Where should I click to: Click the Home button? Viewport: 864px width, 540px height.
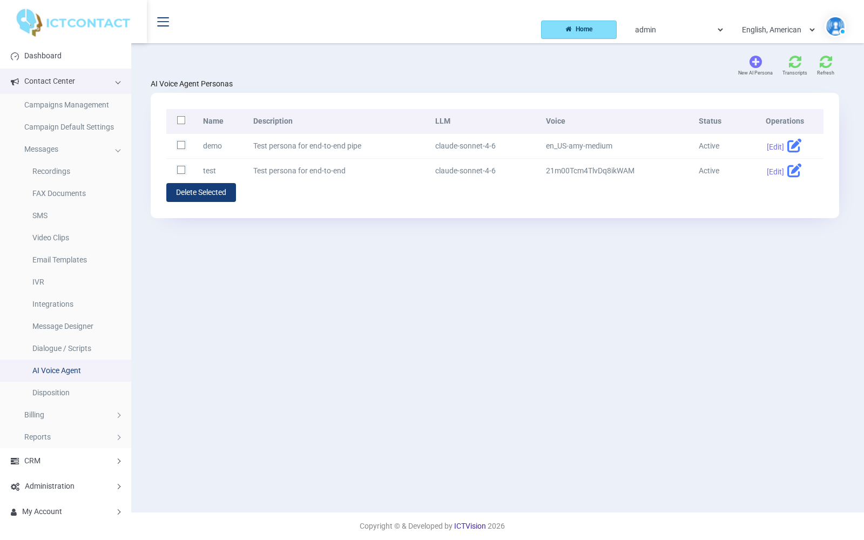coord(579,30)
